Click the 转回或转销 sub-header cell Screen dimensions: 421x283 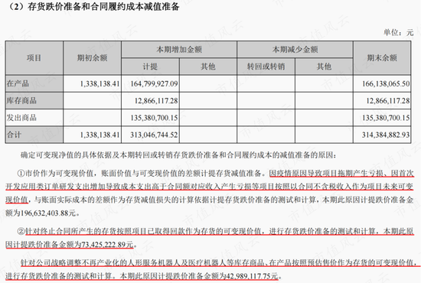click(x=266, y=67)
